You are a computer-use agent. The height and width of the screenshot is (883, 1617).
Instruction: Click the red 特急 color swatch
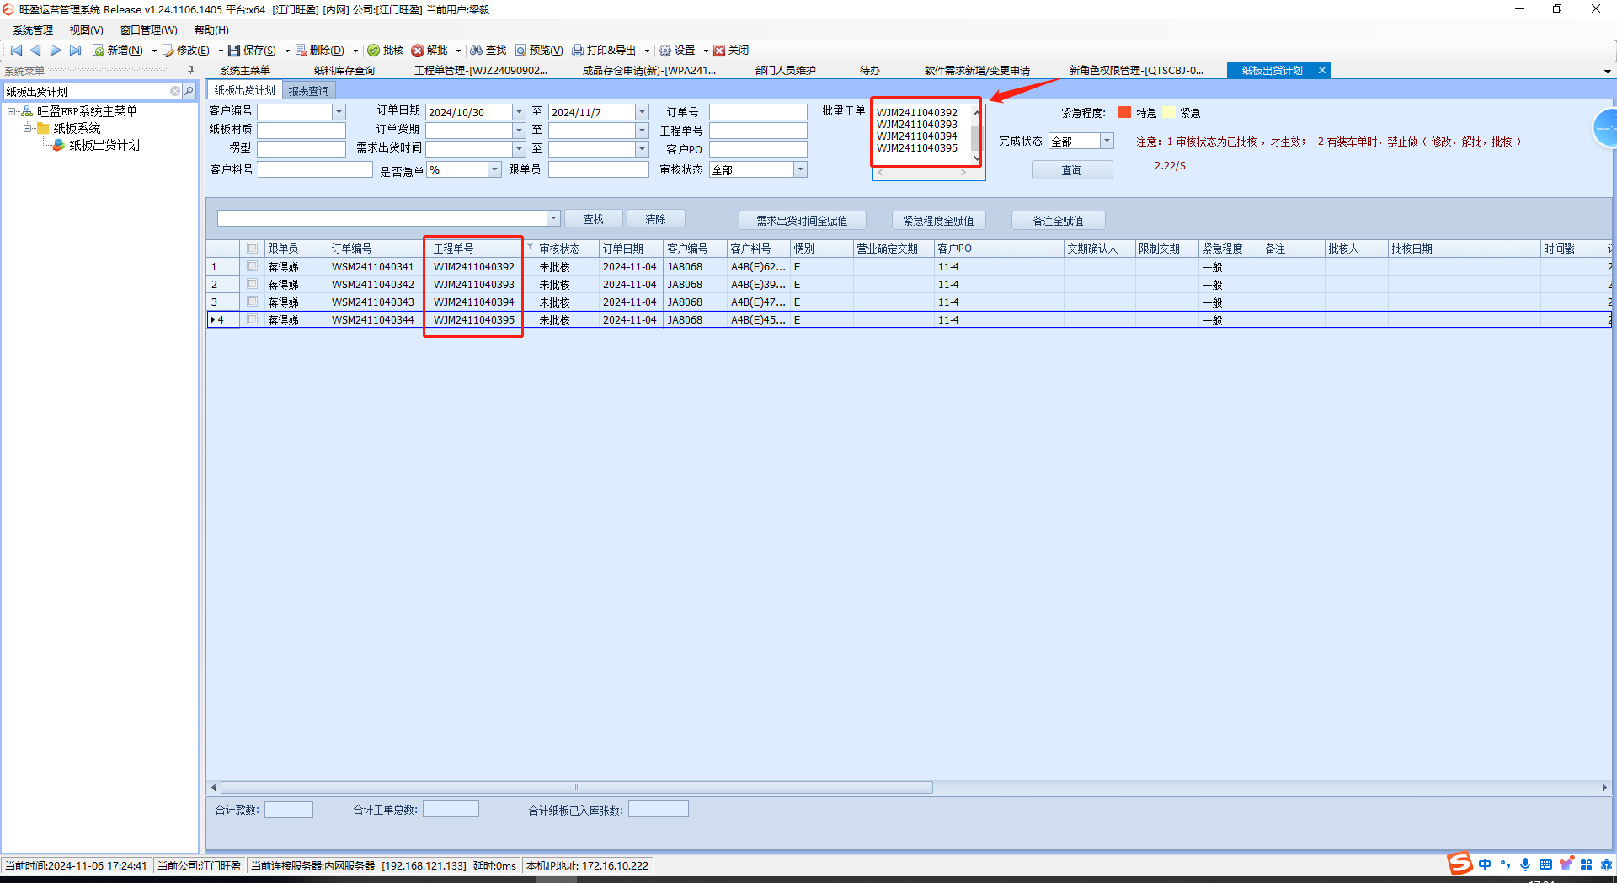[x=1124, y=112]
